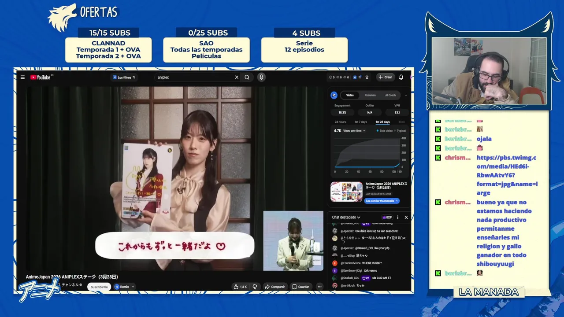Switch to the Vistas tab
Image resolution: width=564 pixels, height=317 pixels.
pos(350,95)
